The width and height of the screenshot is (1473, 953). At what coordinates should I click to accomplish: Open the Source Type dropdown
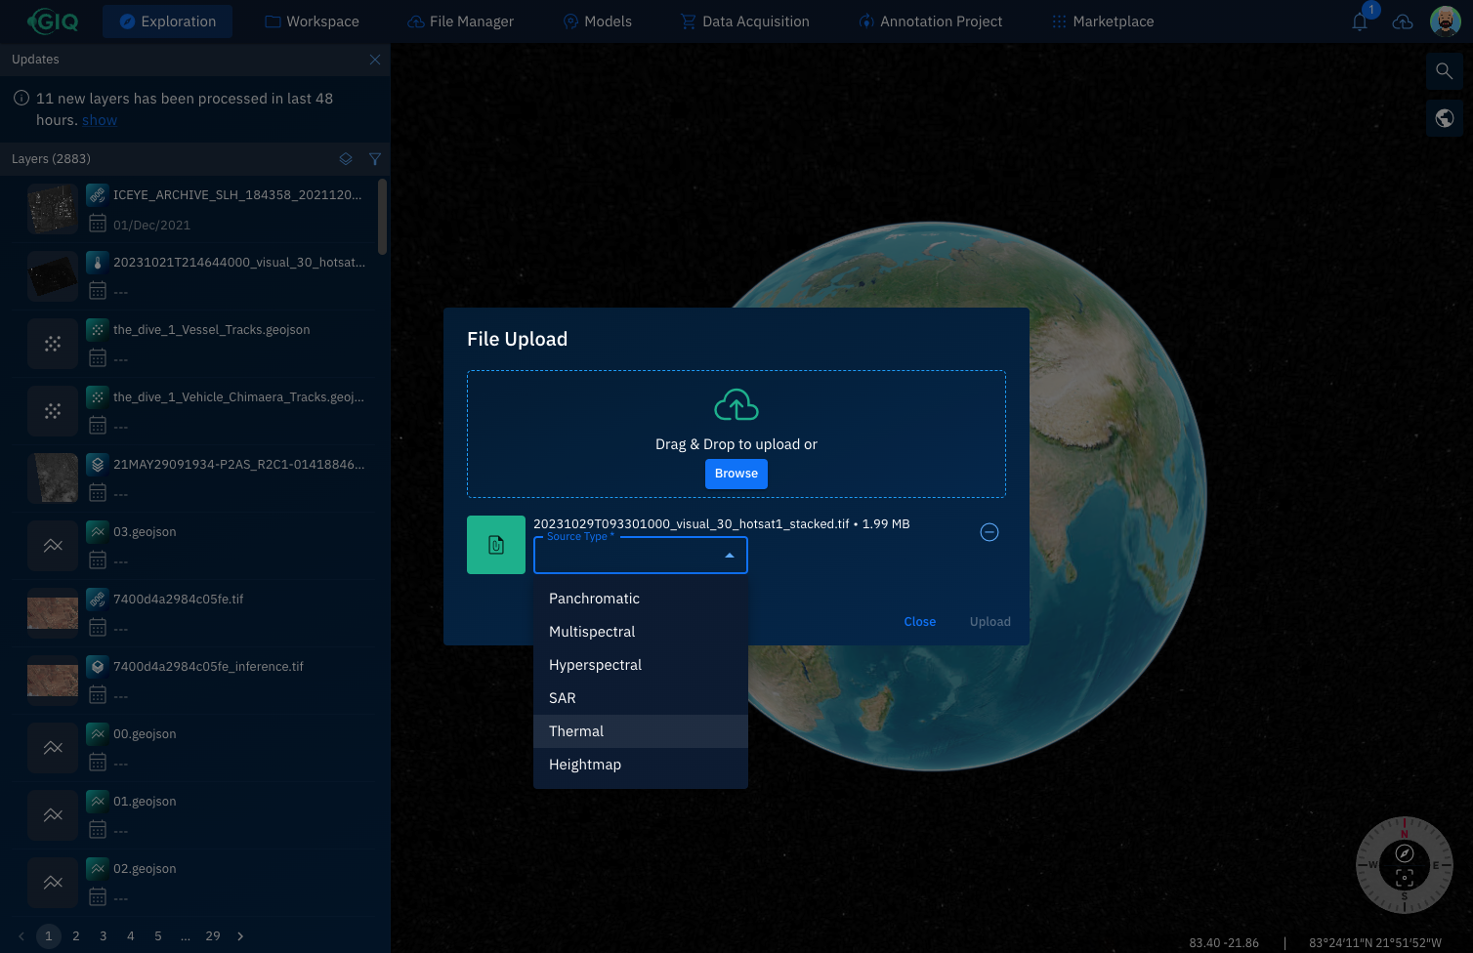641,556
